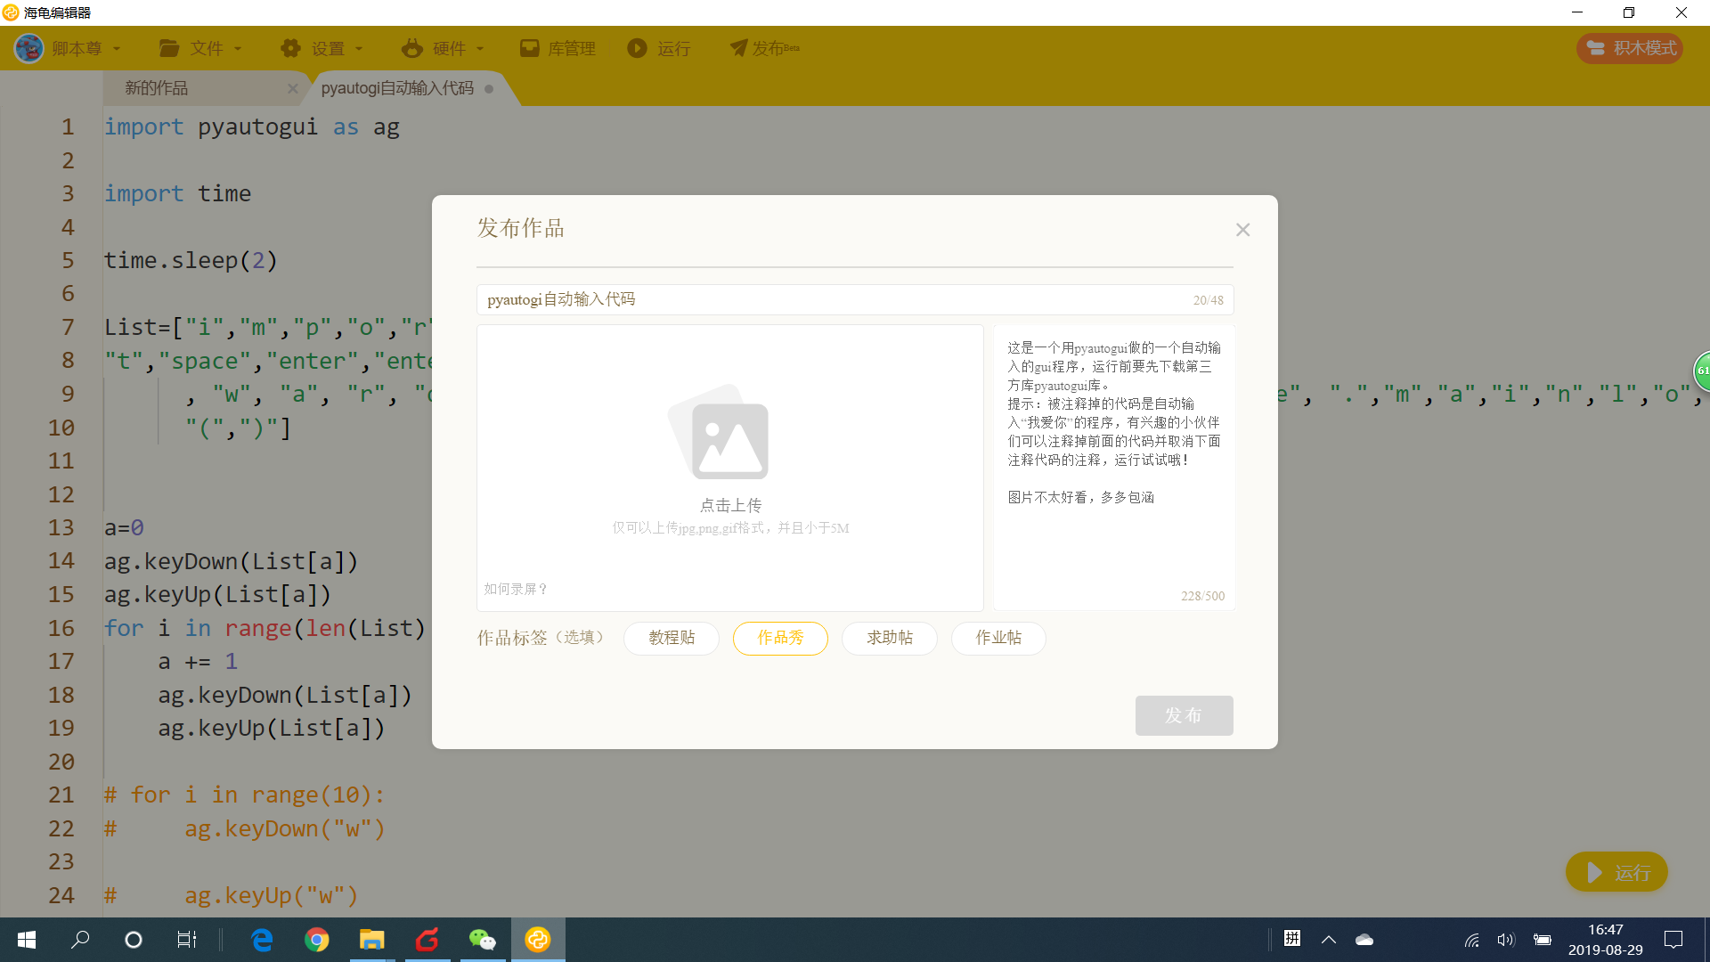
Task: Open WeChat from the taskbar
Action: coord(482,940)
